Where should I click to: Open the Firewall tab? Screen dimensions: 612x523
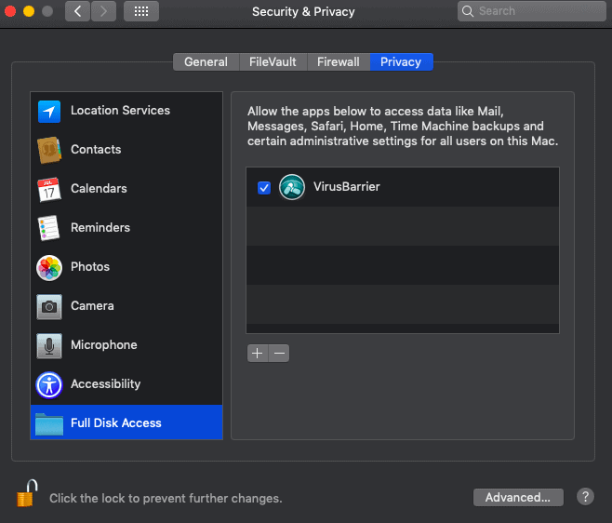338,61
